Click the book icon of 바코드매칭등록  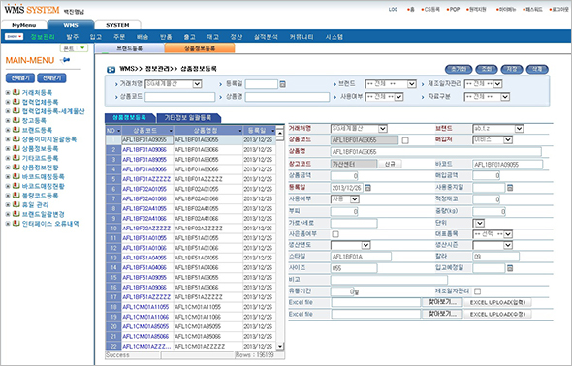16,176
